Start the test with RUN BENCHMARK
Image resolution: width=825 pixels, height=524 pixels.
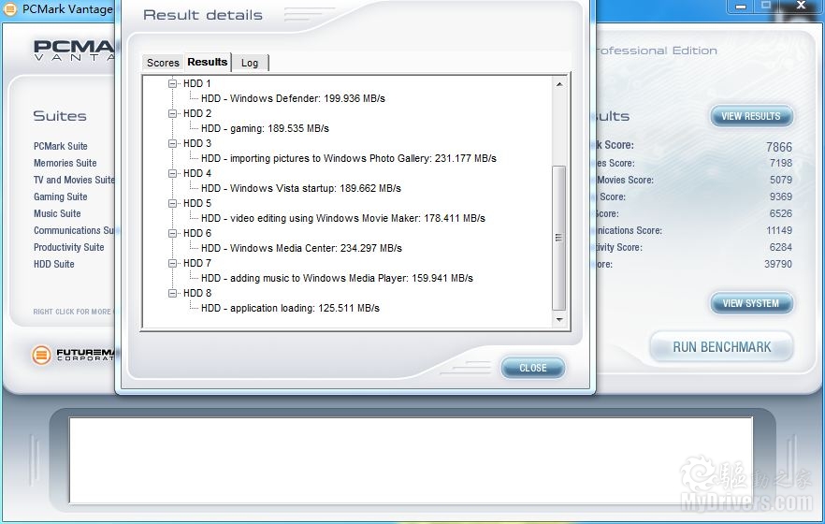click(721, 347)
